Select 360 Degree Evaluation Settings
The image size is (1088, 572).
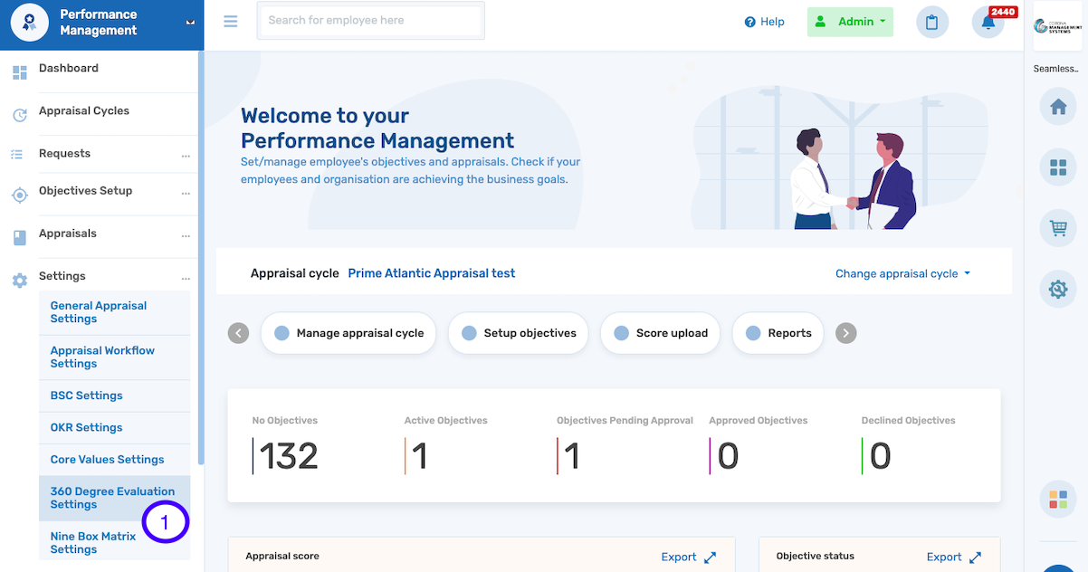[x=112, y=498]
